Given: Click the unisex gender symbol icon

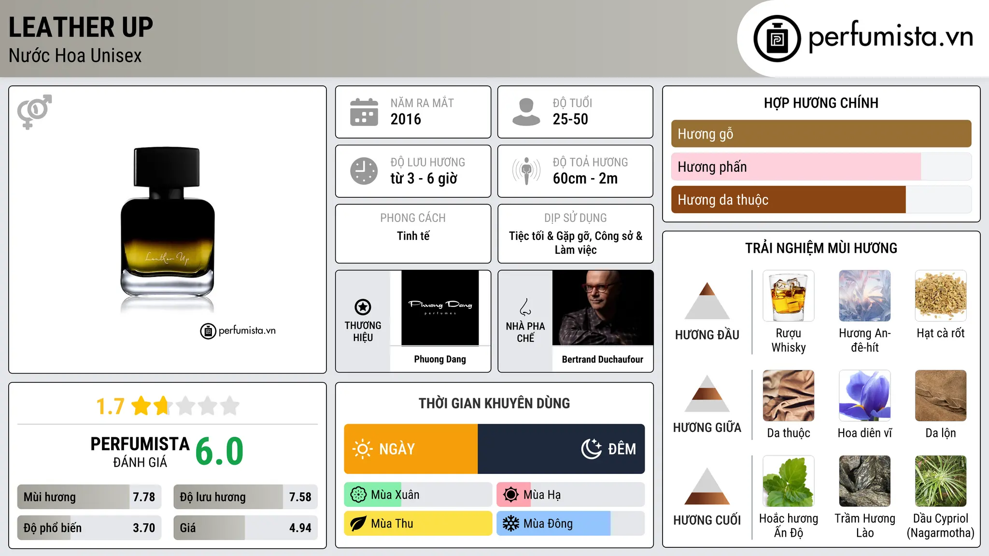Looking at the screenshot, I should [34, 111].
